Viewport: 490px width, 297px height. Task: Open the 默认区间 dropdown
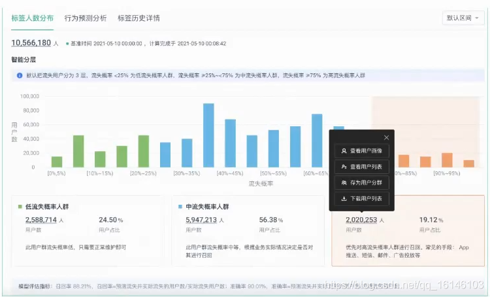(x=463, y=18)
